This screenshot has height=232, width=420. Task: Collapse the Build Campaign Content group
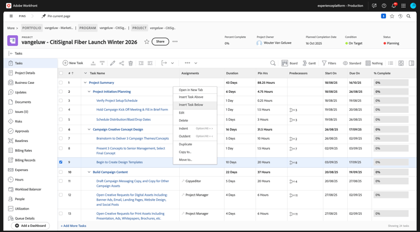pos(89,172)
